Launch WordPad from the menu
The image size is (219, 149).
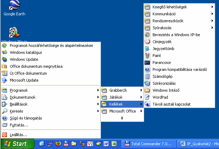179,97
